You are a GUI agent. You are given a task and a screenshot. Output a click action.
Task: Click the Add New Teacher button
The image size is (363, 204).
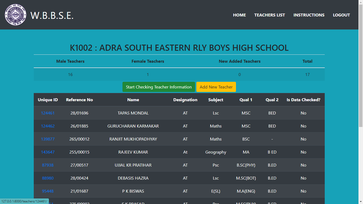tap(216, 87)
